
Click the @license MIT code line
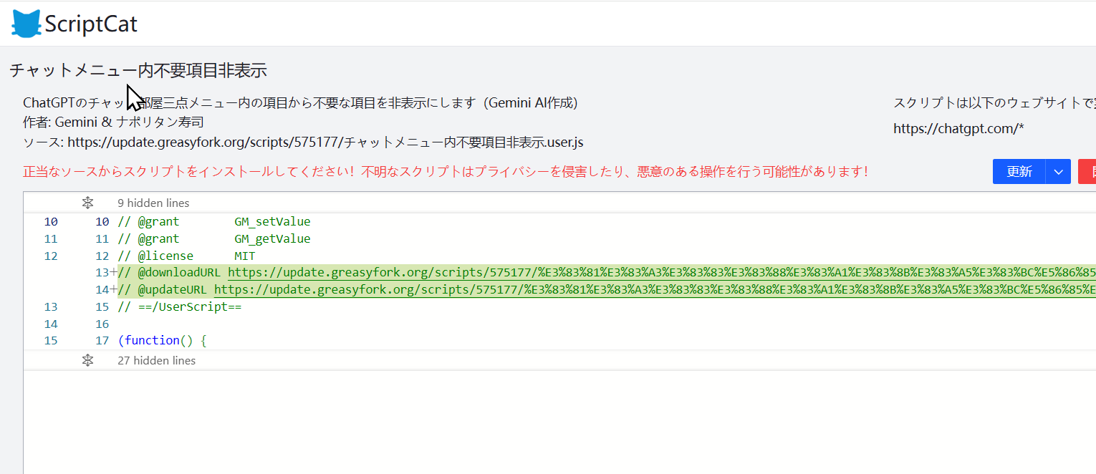186,256
